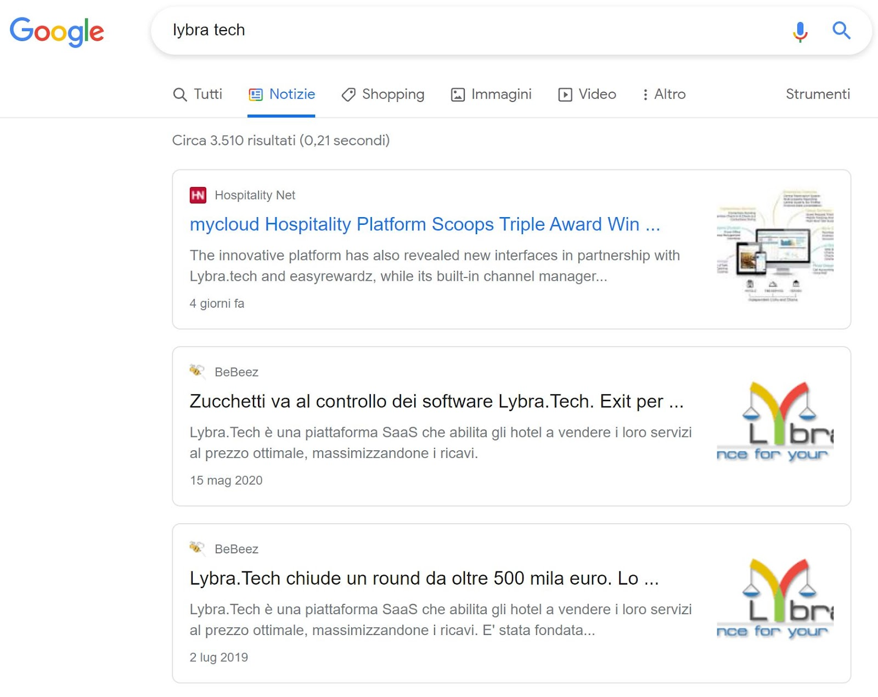Open mycloud Hospitality Platform Scoops Triple Award headline
Viewport: 878px width, 697px height.
(x=425, y=224)
